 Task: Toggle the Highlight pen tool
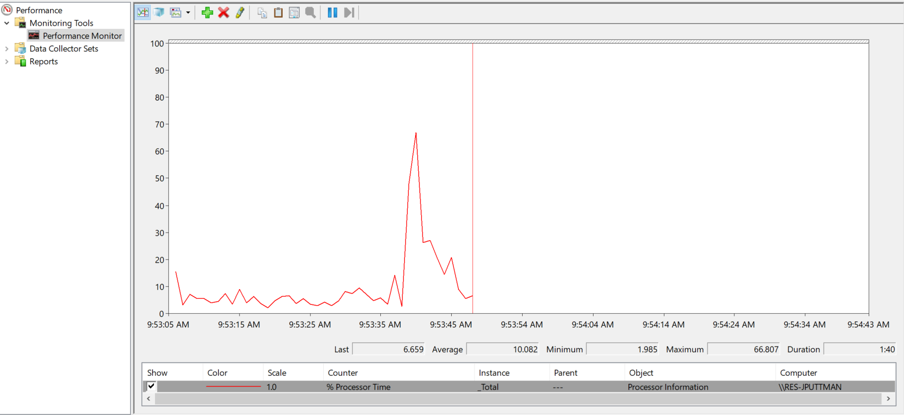click(x=240, y=13)
